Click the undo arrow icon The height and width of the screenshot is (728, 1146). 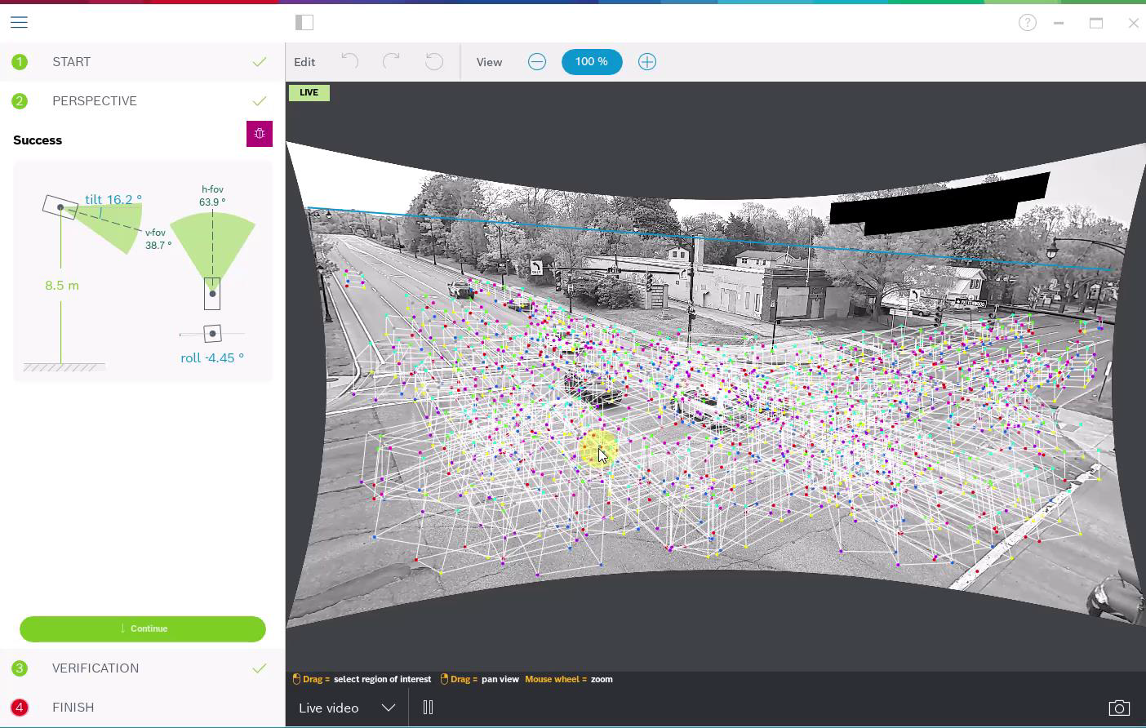[350, 62]
